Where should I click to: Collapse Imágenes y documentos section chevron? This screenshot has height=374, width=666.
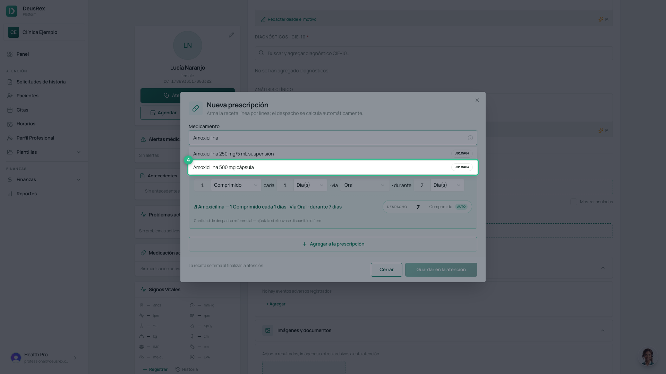coord(603,330)
